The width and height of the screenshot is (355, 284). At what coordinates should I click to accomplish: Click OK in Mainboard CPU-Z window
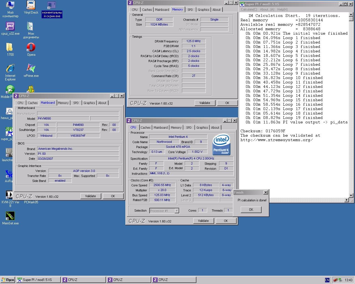pyautogui.click(x=113, y=196)
